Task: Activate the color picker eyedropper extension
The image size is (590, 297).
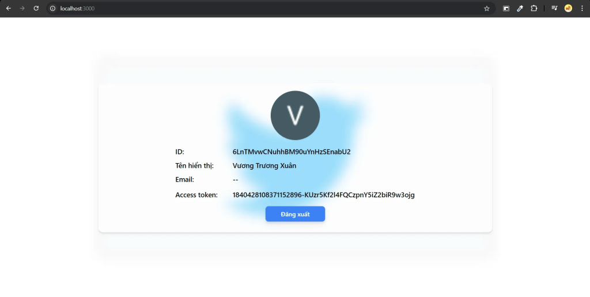Action: point(520,8)
